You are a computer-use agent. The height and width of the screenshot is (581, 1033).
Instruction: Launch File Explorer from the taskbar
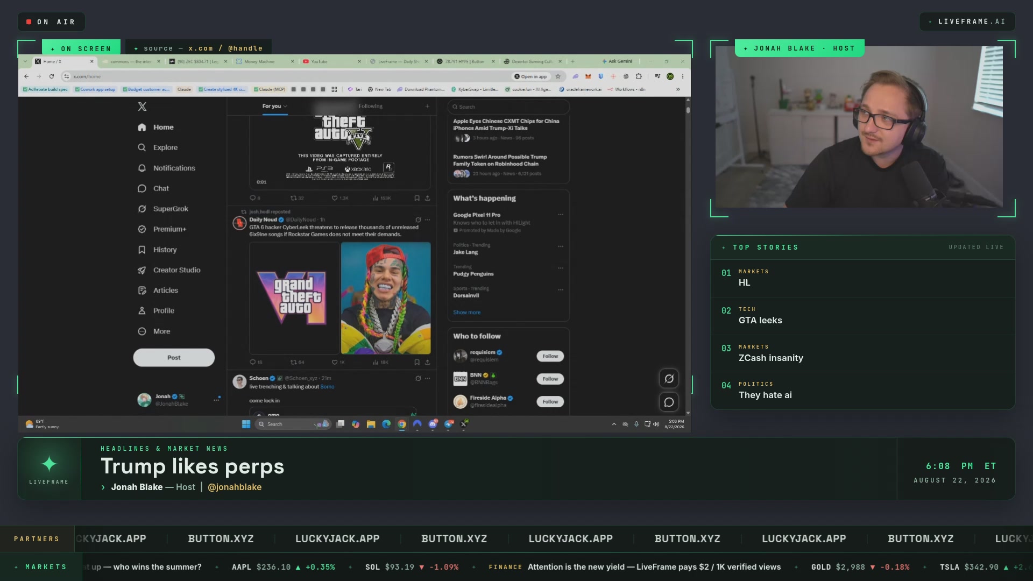pos(371,424)
